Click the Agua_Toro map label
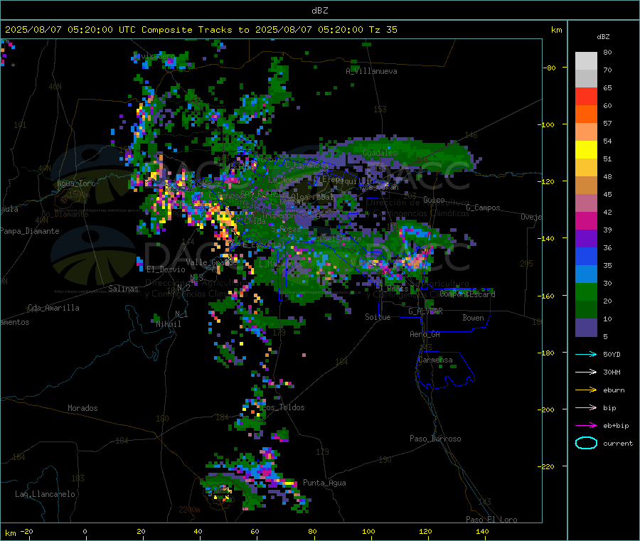640x541 pixels. pyautogui.click(x=76, y=183)
